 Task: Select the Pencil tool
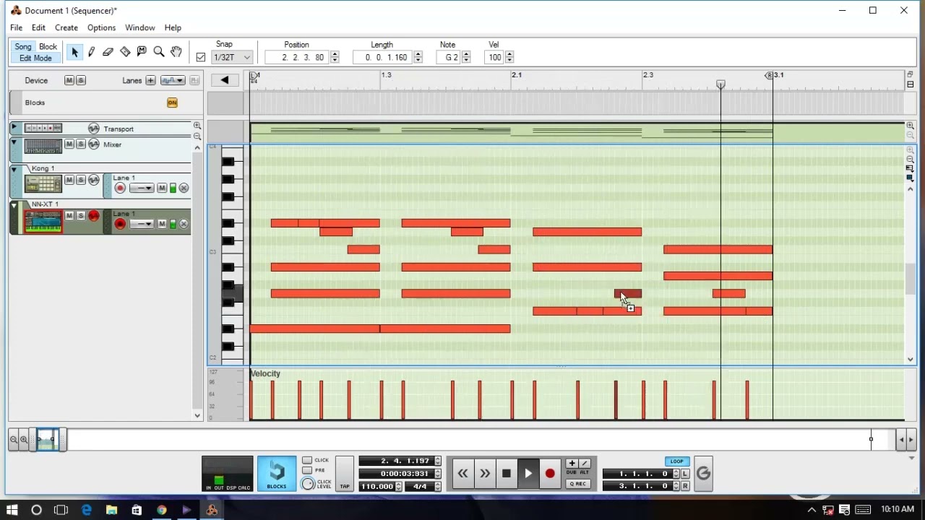pyautogui.click(x=92, y=52)
